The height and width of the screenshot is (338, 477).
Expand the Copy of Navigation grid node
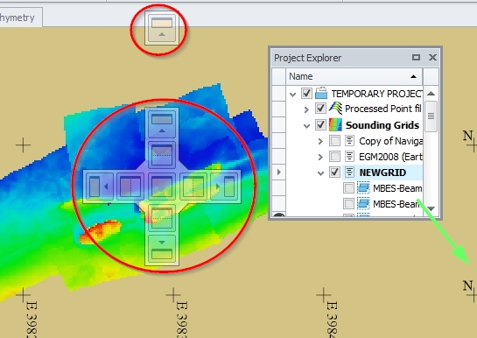click(x=320, y=141)
